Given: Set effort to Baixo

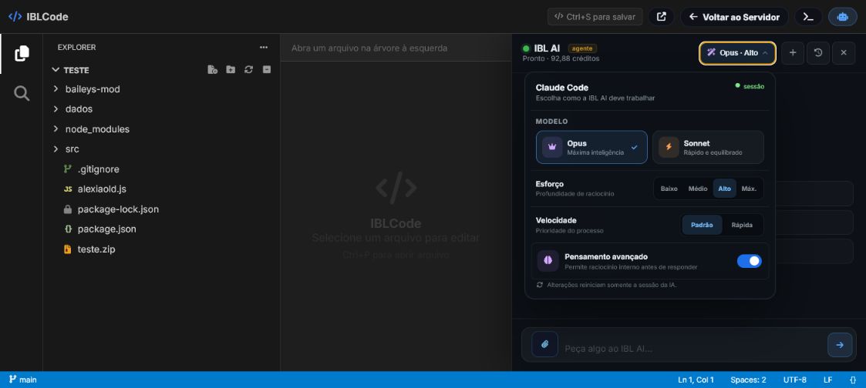Looking at the screenshot, I should tap(669, 189).
